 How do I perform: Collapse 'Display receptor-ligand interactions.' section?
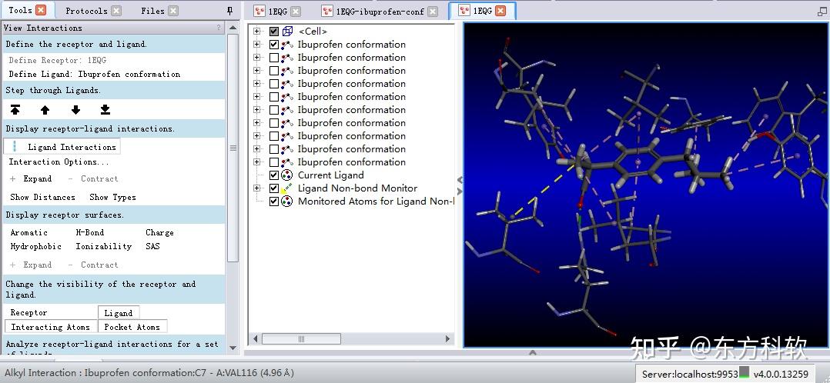[114, 128]
